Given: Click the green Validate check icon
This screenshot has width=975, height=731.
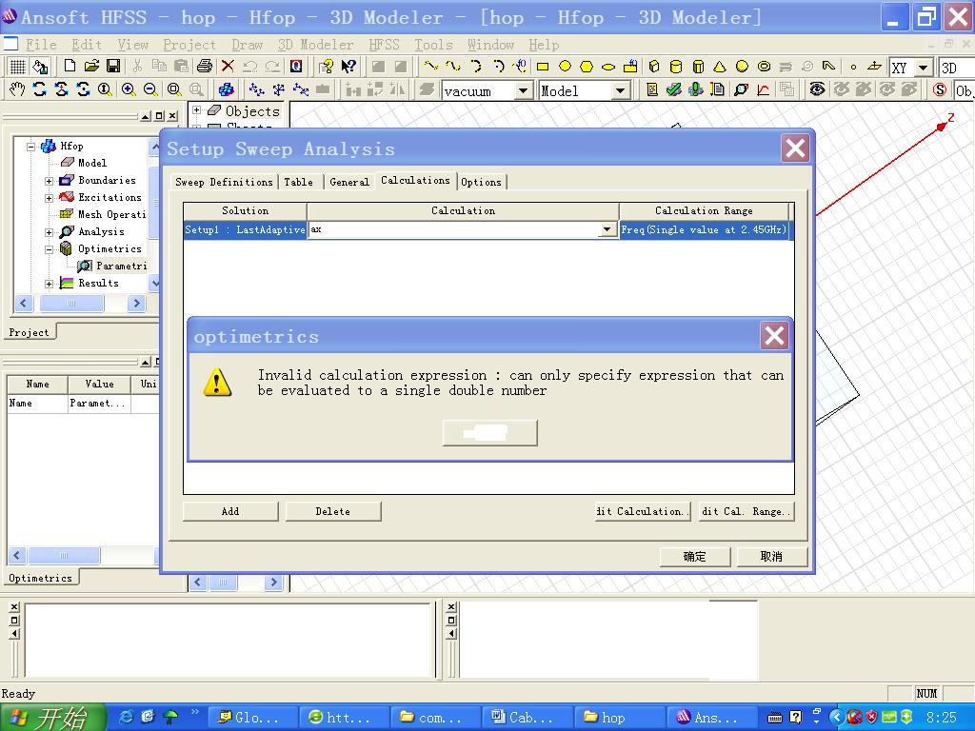Looking at the screenshot, I should point(673,90).
